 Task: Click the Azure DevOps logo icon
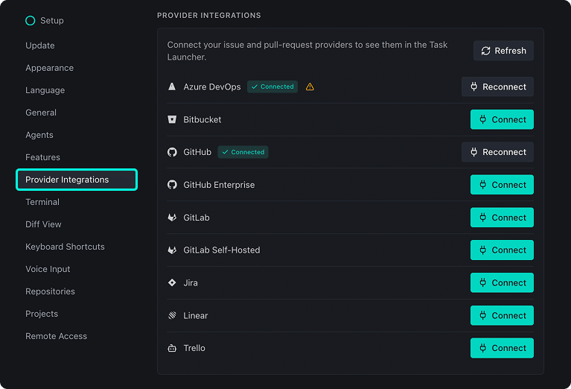click(x=172, y=86)
